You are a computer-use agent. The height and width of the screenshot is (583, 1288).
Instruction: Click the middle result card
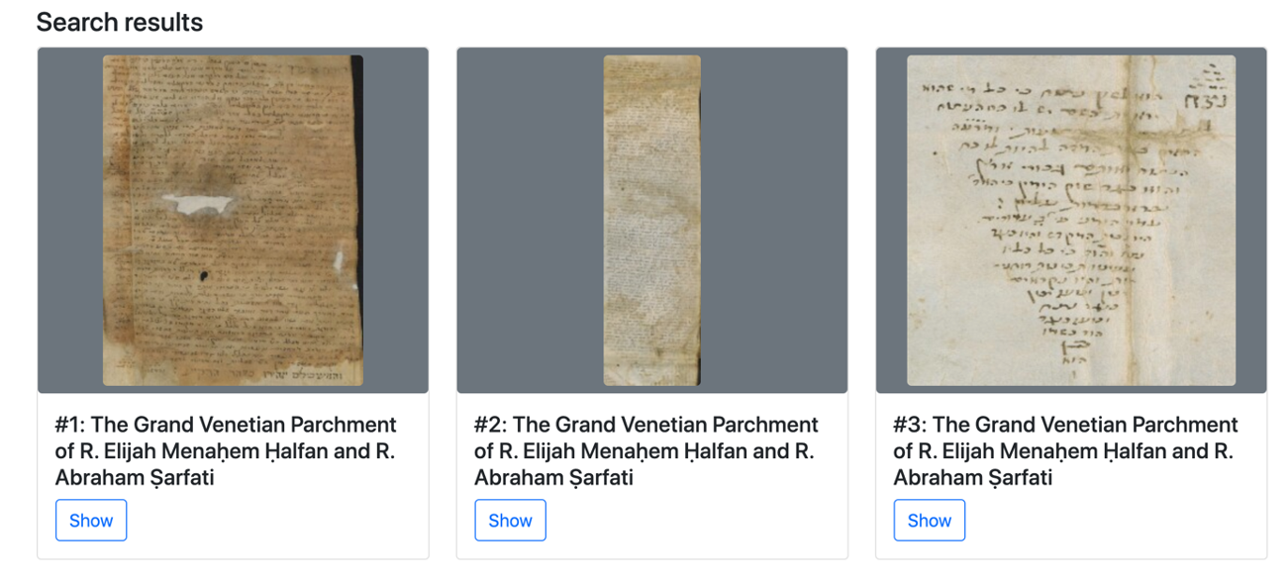pos(652,297)
